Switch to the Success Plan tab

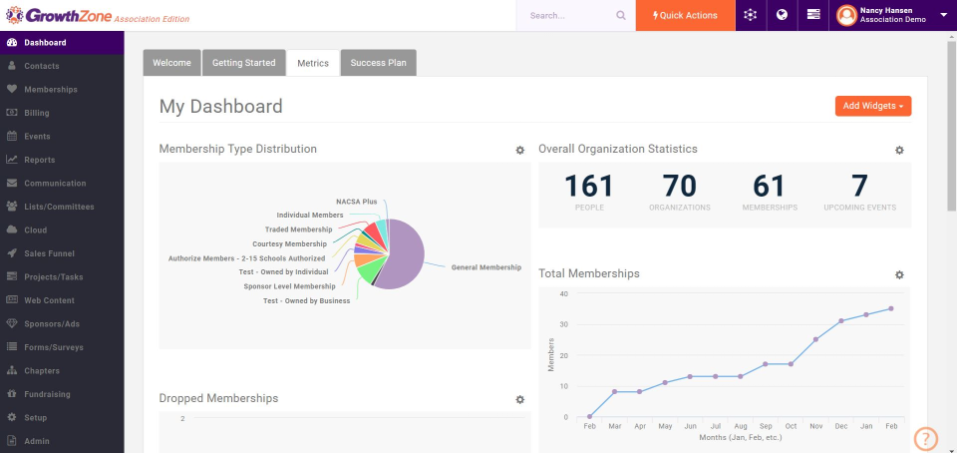[x=379, y=62]
